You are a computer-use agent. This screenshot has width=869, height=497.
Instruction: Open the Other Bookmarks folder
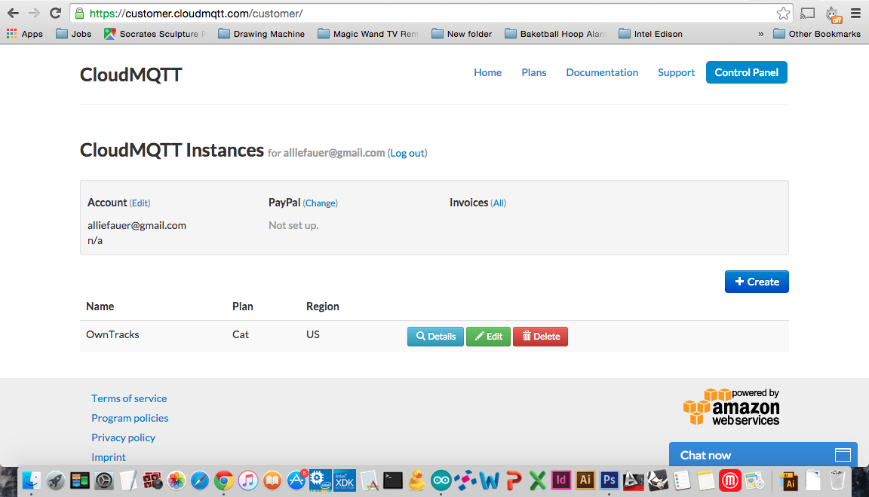pos(817,34)
